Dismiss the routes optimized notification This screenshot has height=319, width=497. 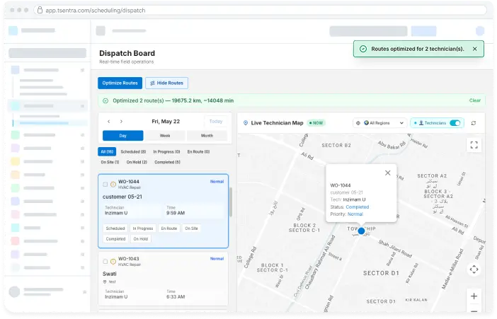(475, 49)
